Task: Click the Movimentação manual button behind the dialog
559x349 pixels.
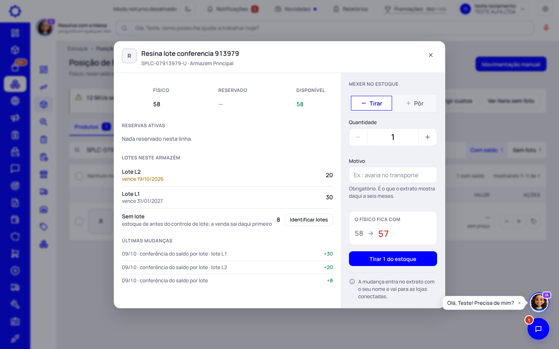Action: coord(511,64)
